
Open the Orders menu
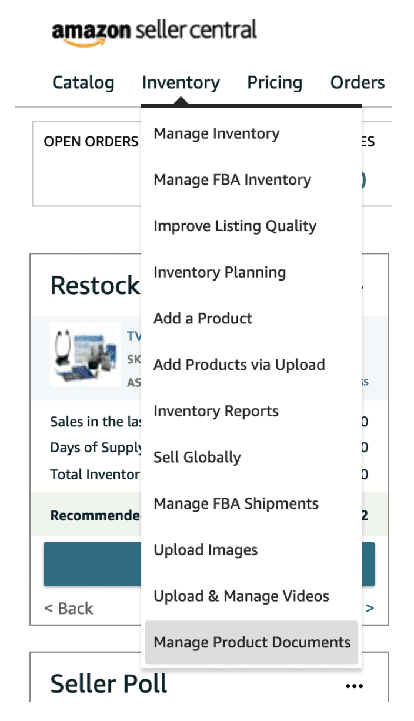tap(358, 83)
